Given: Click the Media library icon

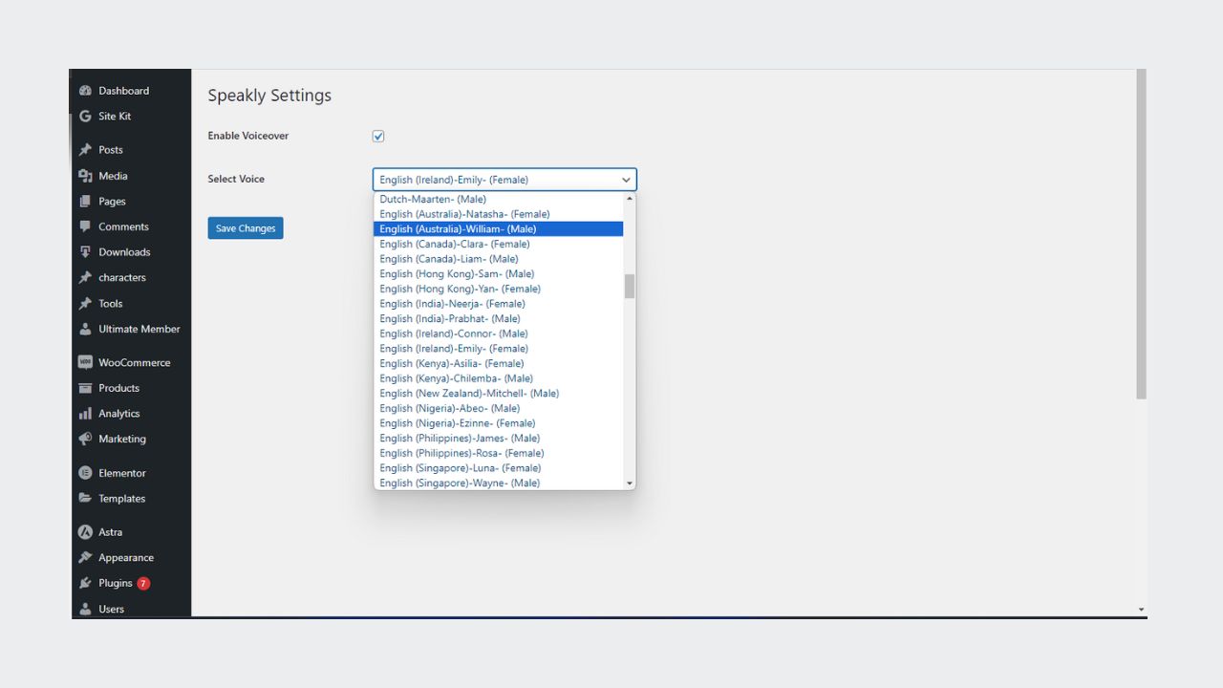Looking at the screenshot, I should pos(85,176).
